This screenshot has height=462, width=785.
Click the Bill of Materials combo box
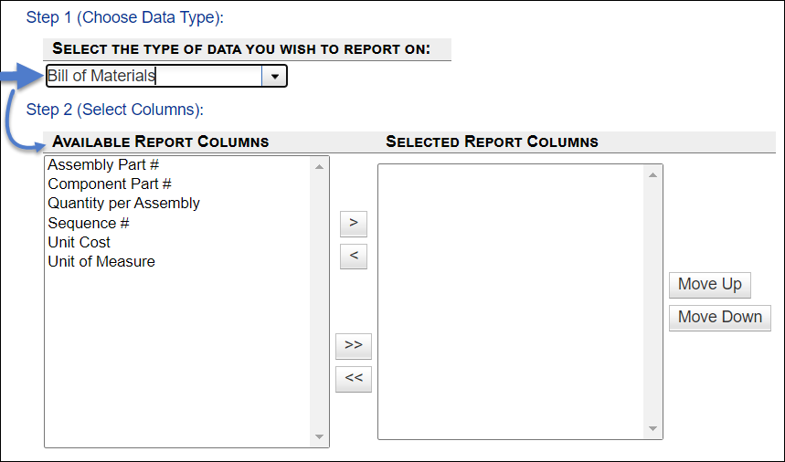[154, 77]
